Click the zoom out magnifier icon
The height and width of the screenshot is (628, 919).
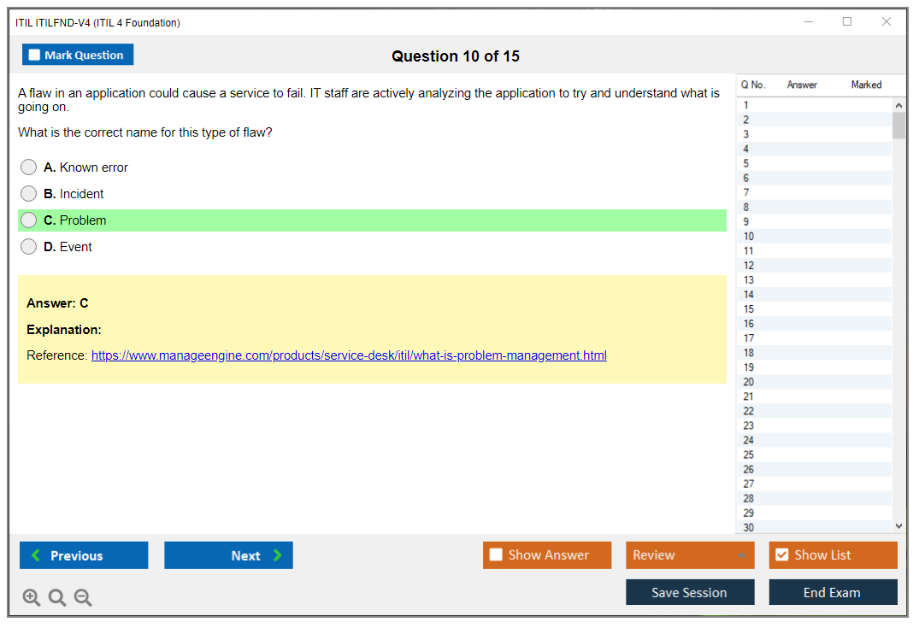click(83, 598)
